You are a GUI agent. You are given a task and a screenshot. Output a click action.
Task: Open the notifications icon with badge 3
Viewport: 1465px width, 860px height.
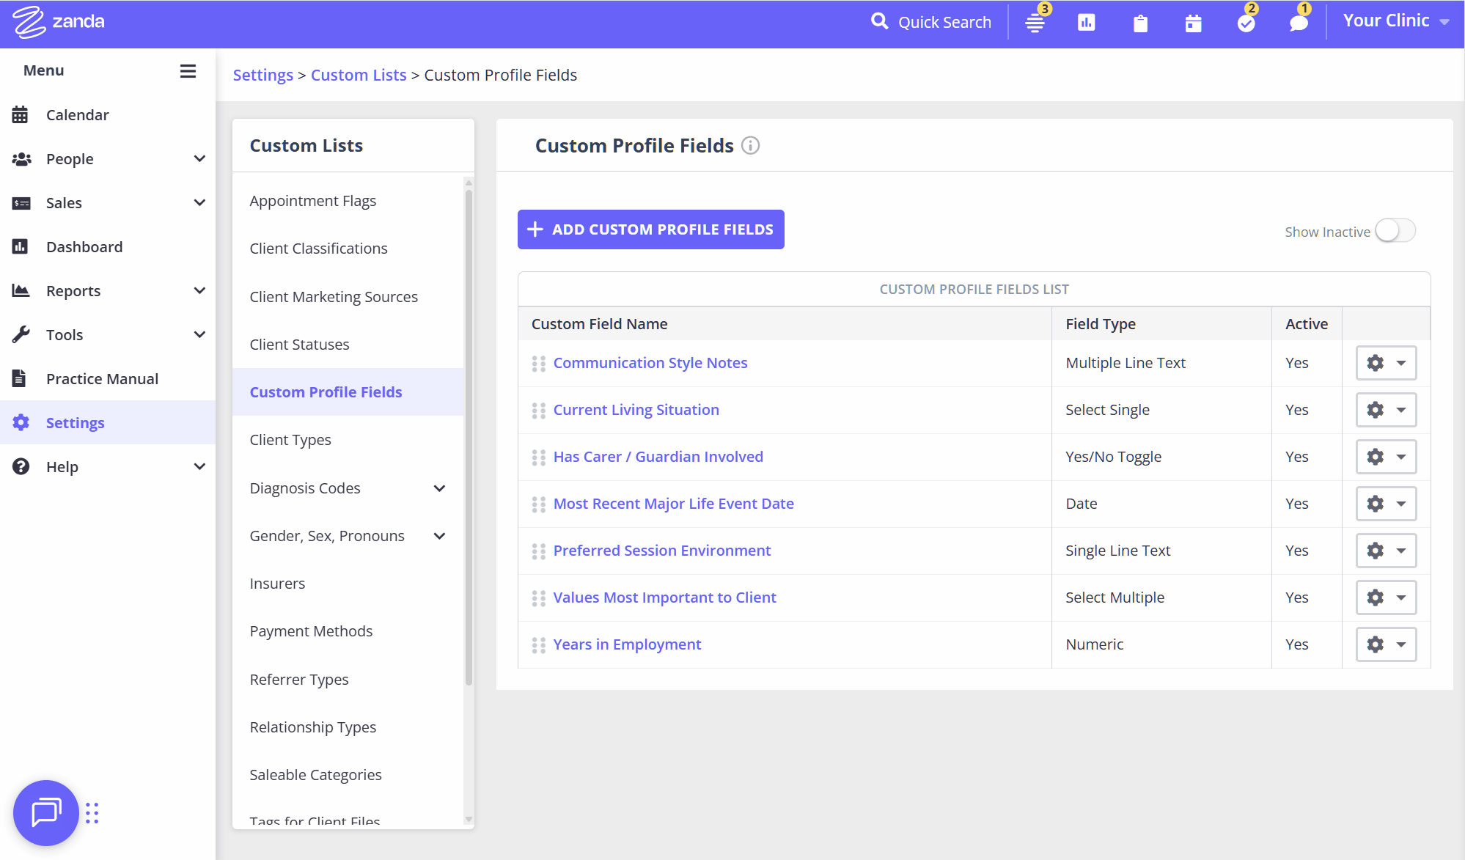coord(1035,22)
